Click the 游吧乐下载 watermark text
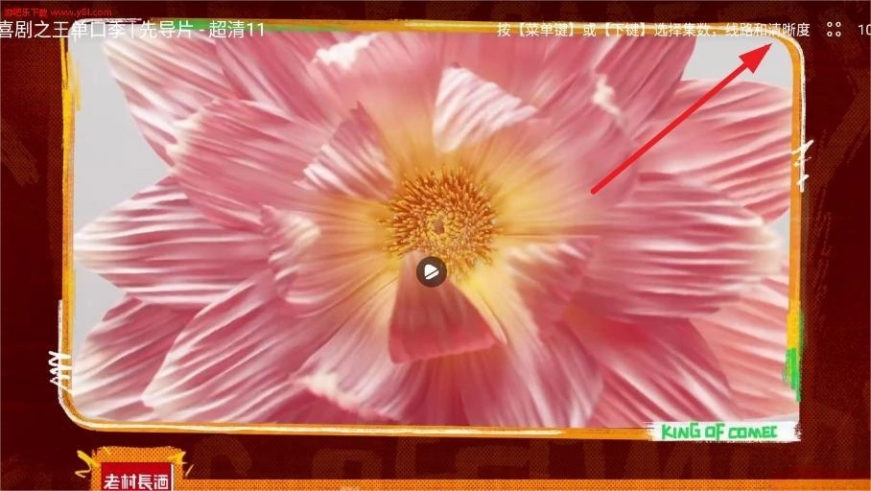871x491 pixels. 24,12
